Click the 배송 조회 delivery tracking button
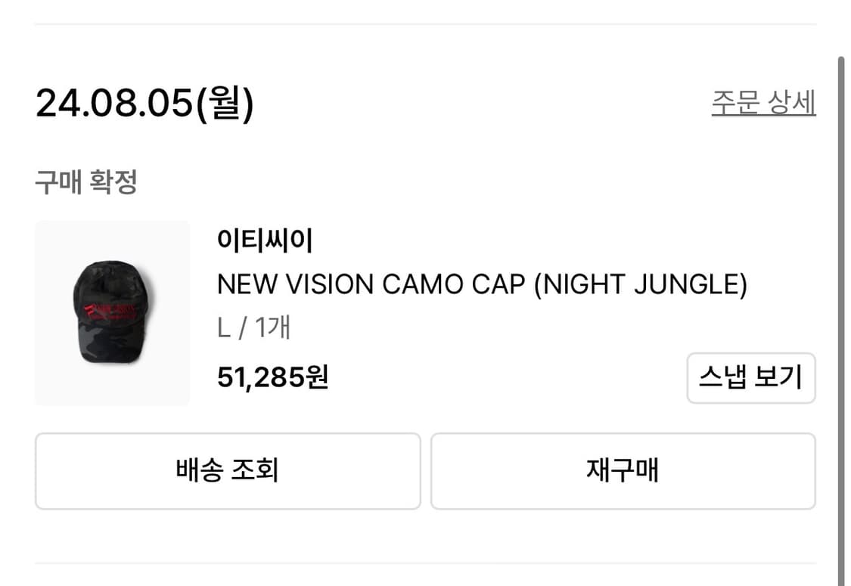The width and height of the screenshot is (851, 586). [226, 470]
